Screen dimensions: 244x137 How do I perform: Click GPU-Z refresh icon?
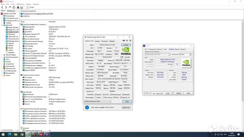point(127,41)
